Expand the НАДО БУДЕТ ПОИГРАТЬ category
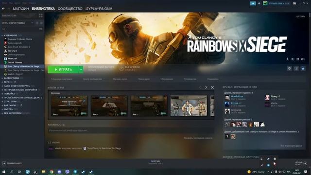Image resolution: width=311 pixels, height=175 pixels. tap(2, 86)
